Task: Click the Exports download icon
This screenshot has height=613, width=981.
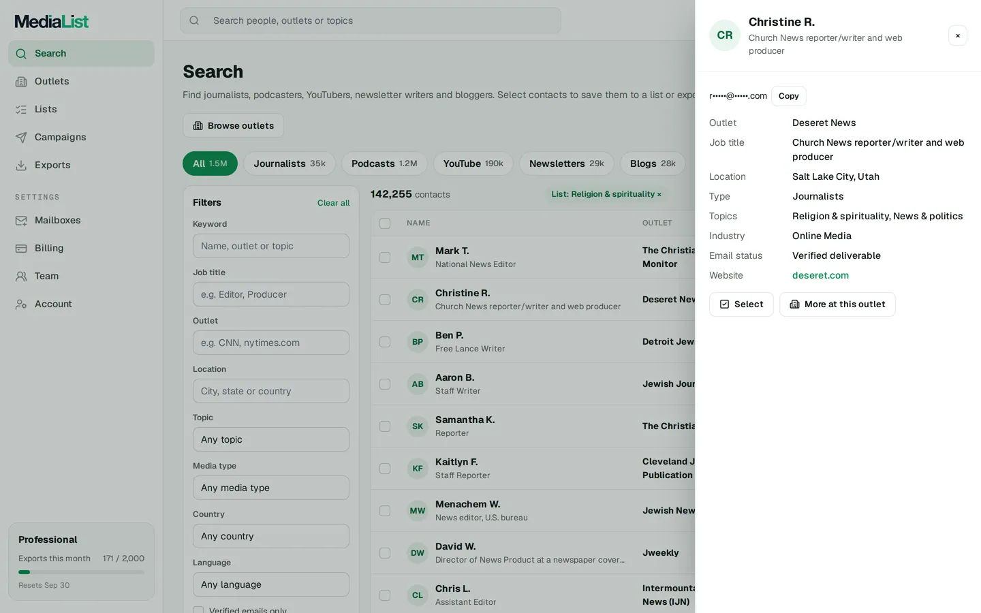Action: click(x=21, y=166)
